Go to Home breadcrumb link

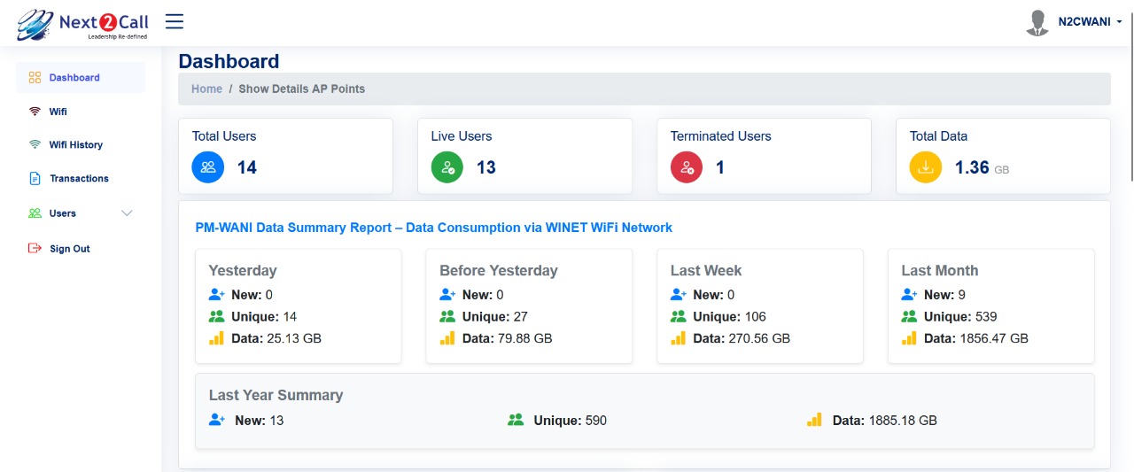(207, 89)
